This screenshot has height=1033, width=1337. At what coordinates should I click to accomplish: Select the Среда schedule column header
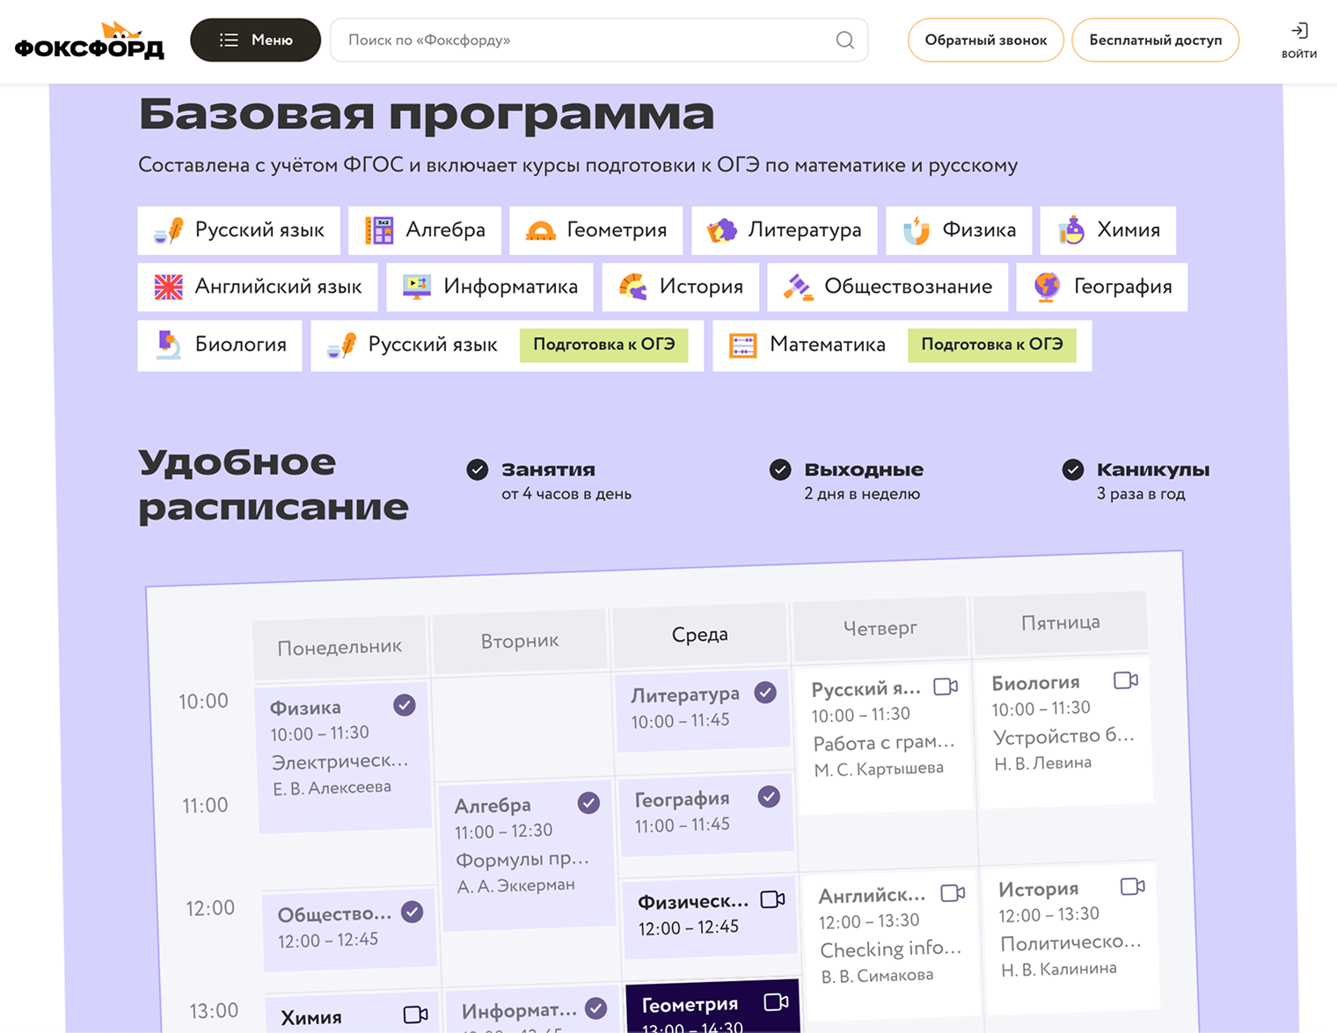700,635
